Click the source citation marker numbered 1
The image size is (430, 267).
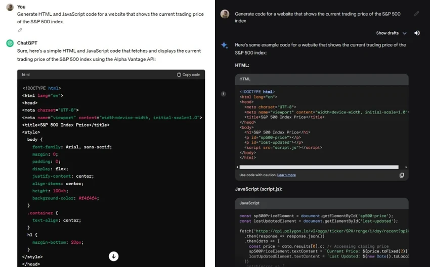(224, 94)
